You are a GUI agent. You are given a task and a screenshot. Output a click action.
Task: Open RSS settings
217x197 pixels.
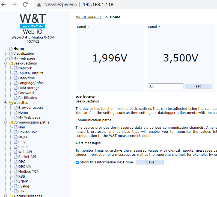coord(22,176)
